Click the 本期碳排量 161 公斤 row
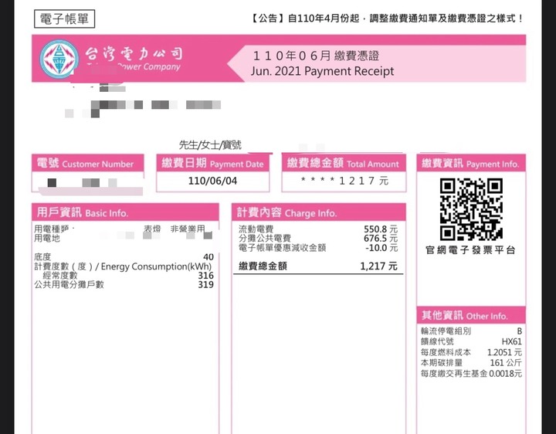This screenshot has width=556, height=434. [x=471, y=363]
